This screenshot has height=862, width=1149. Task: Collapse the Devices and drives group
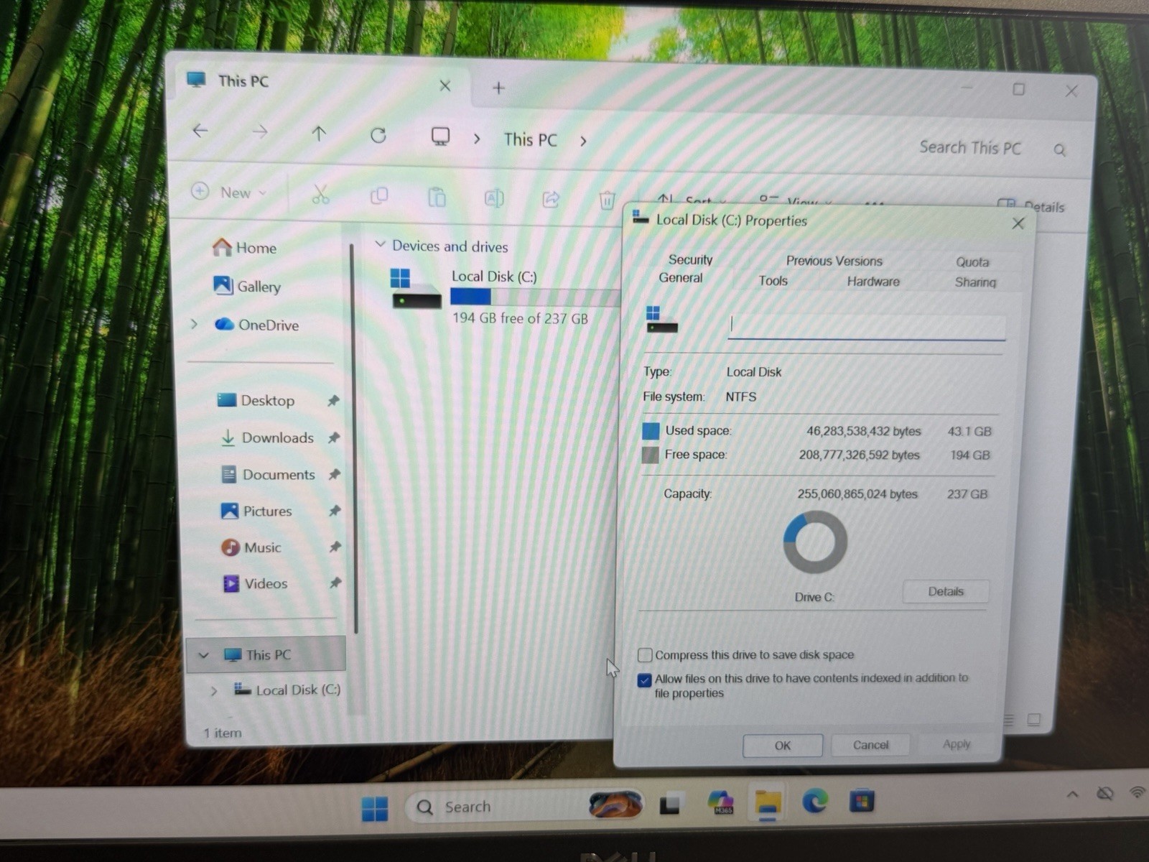pos(381,245)
